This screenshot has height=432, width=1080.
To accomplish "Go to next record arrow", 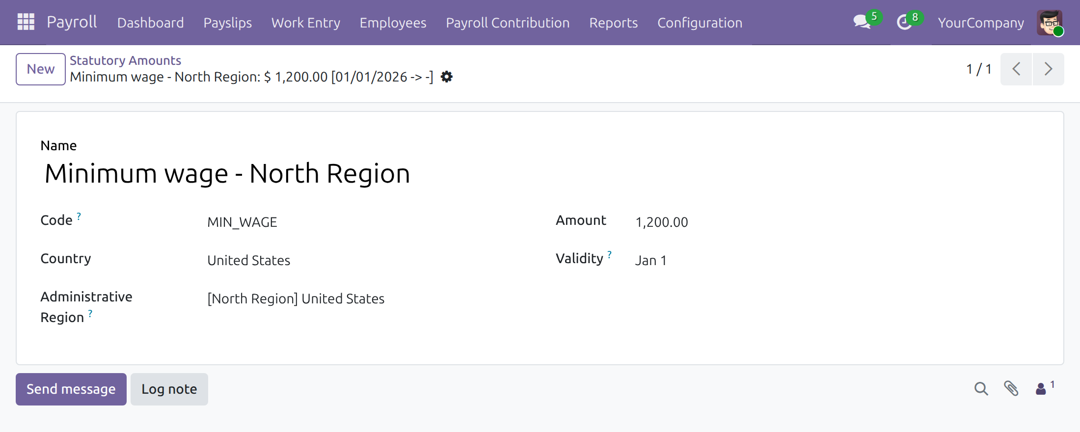I will (x=1049, y=69).
